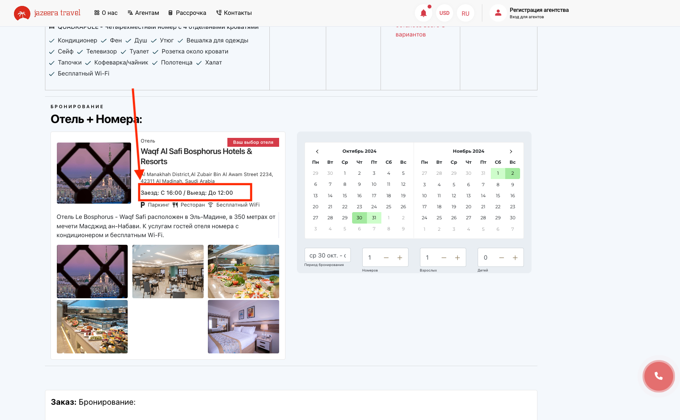Open the booking period date field
680x420 pixels.
[327, 255]
